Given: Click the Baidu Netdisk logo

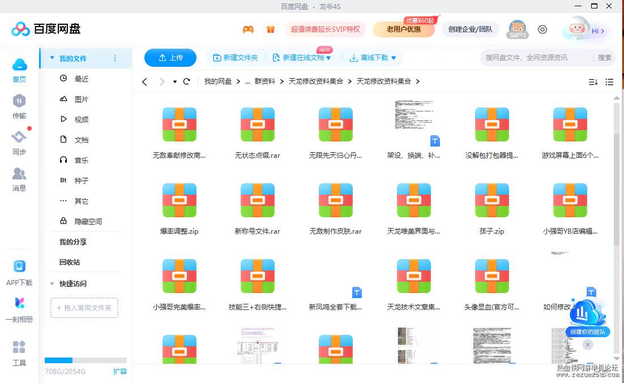Looking at the screenshot, I should pos(46,29).
